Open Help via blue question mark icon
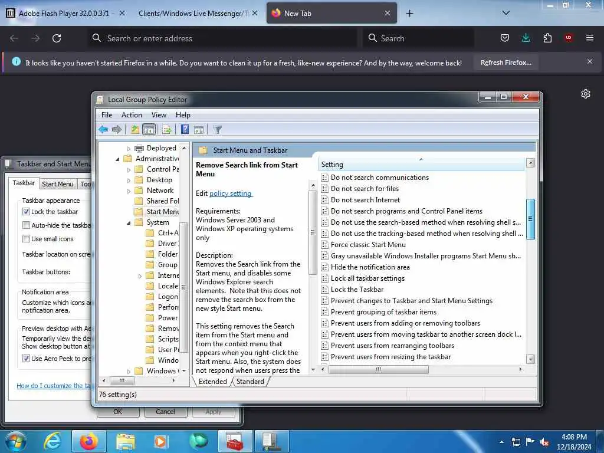 point(185,129)
